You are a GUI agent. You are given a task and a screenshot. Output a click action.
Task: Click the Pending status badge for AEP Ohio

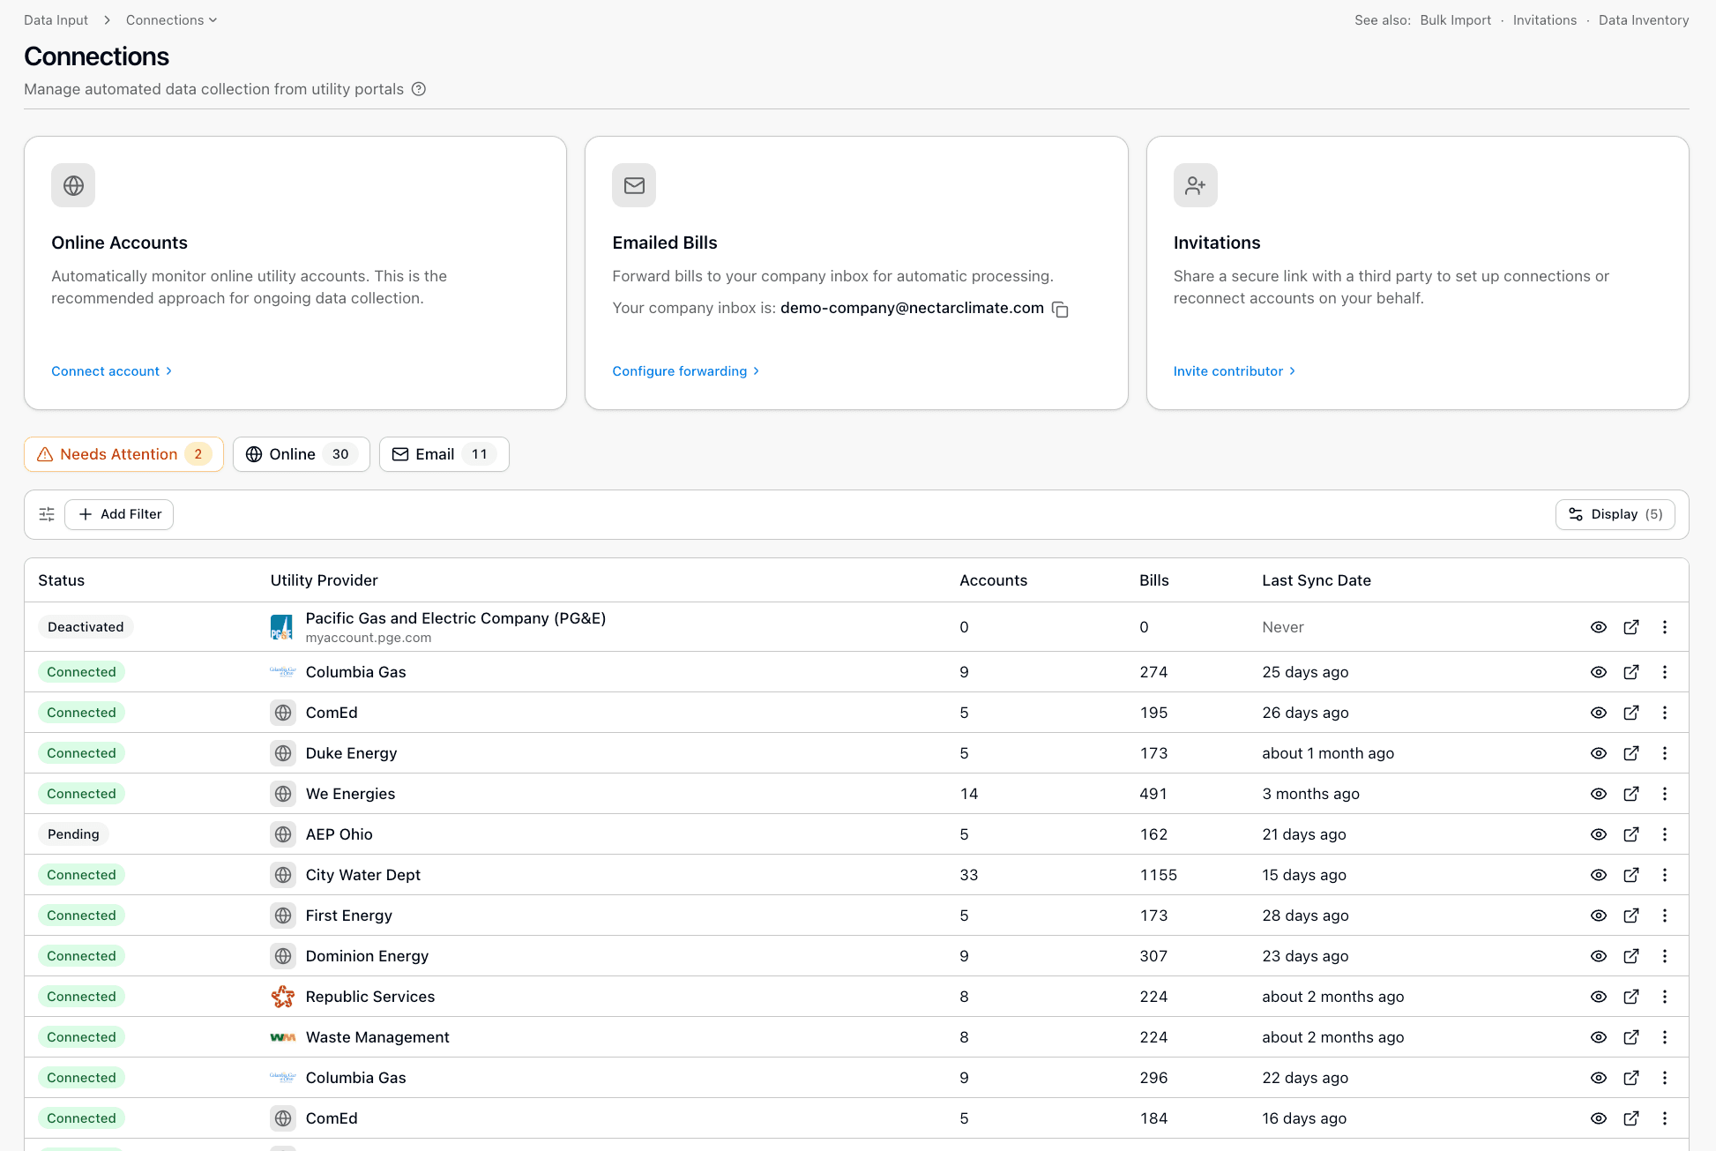coord(73,834)
